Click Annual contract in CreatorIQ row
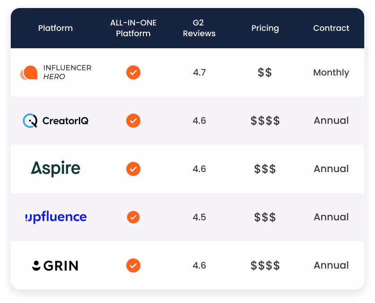Viewport: 375px width, 303px height. pos(331,121)
